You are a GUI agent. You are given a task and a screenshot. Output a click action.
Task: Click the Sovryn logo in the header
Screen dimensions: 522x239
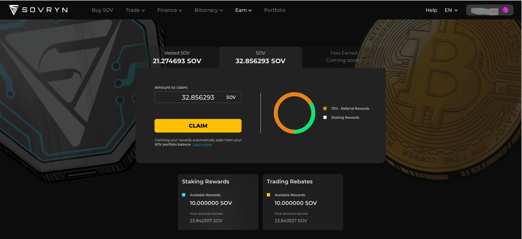[38, 10]
